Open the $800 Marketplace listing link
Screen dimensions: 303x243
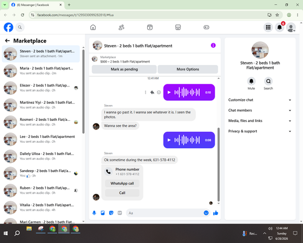coord(125,61)
